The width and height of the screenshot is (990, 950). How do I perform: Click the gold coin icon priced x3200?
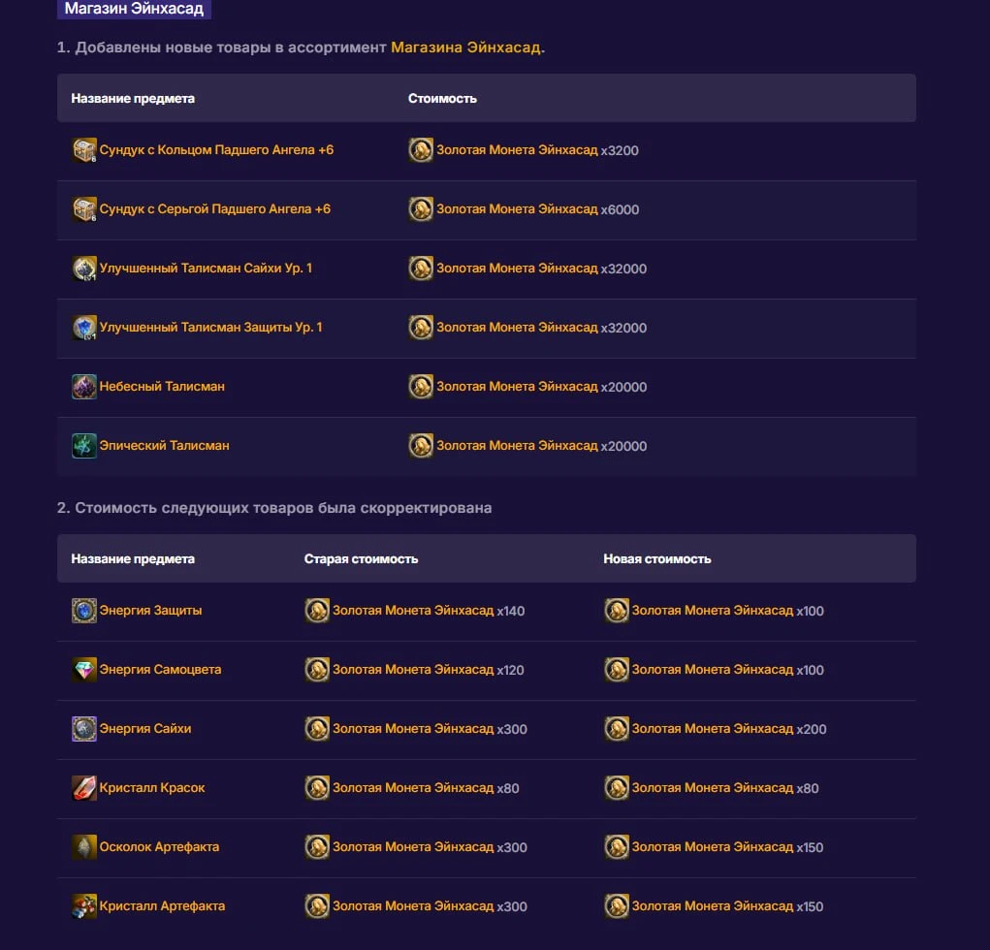point(421,150)
